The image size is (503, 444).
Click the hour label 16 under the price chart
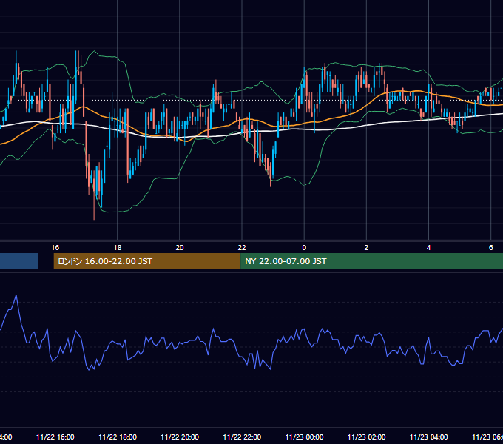pos(55,247)
